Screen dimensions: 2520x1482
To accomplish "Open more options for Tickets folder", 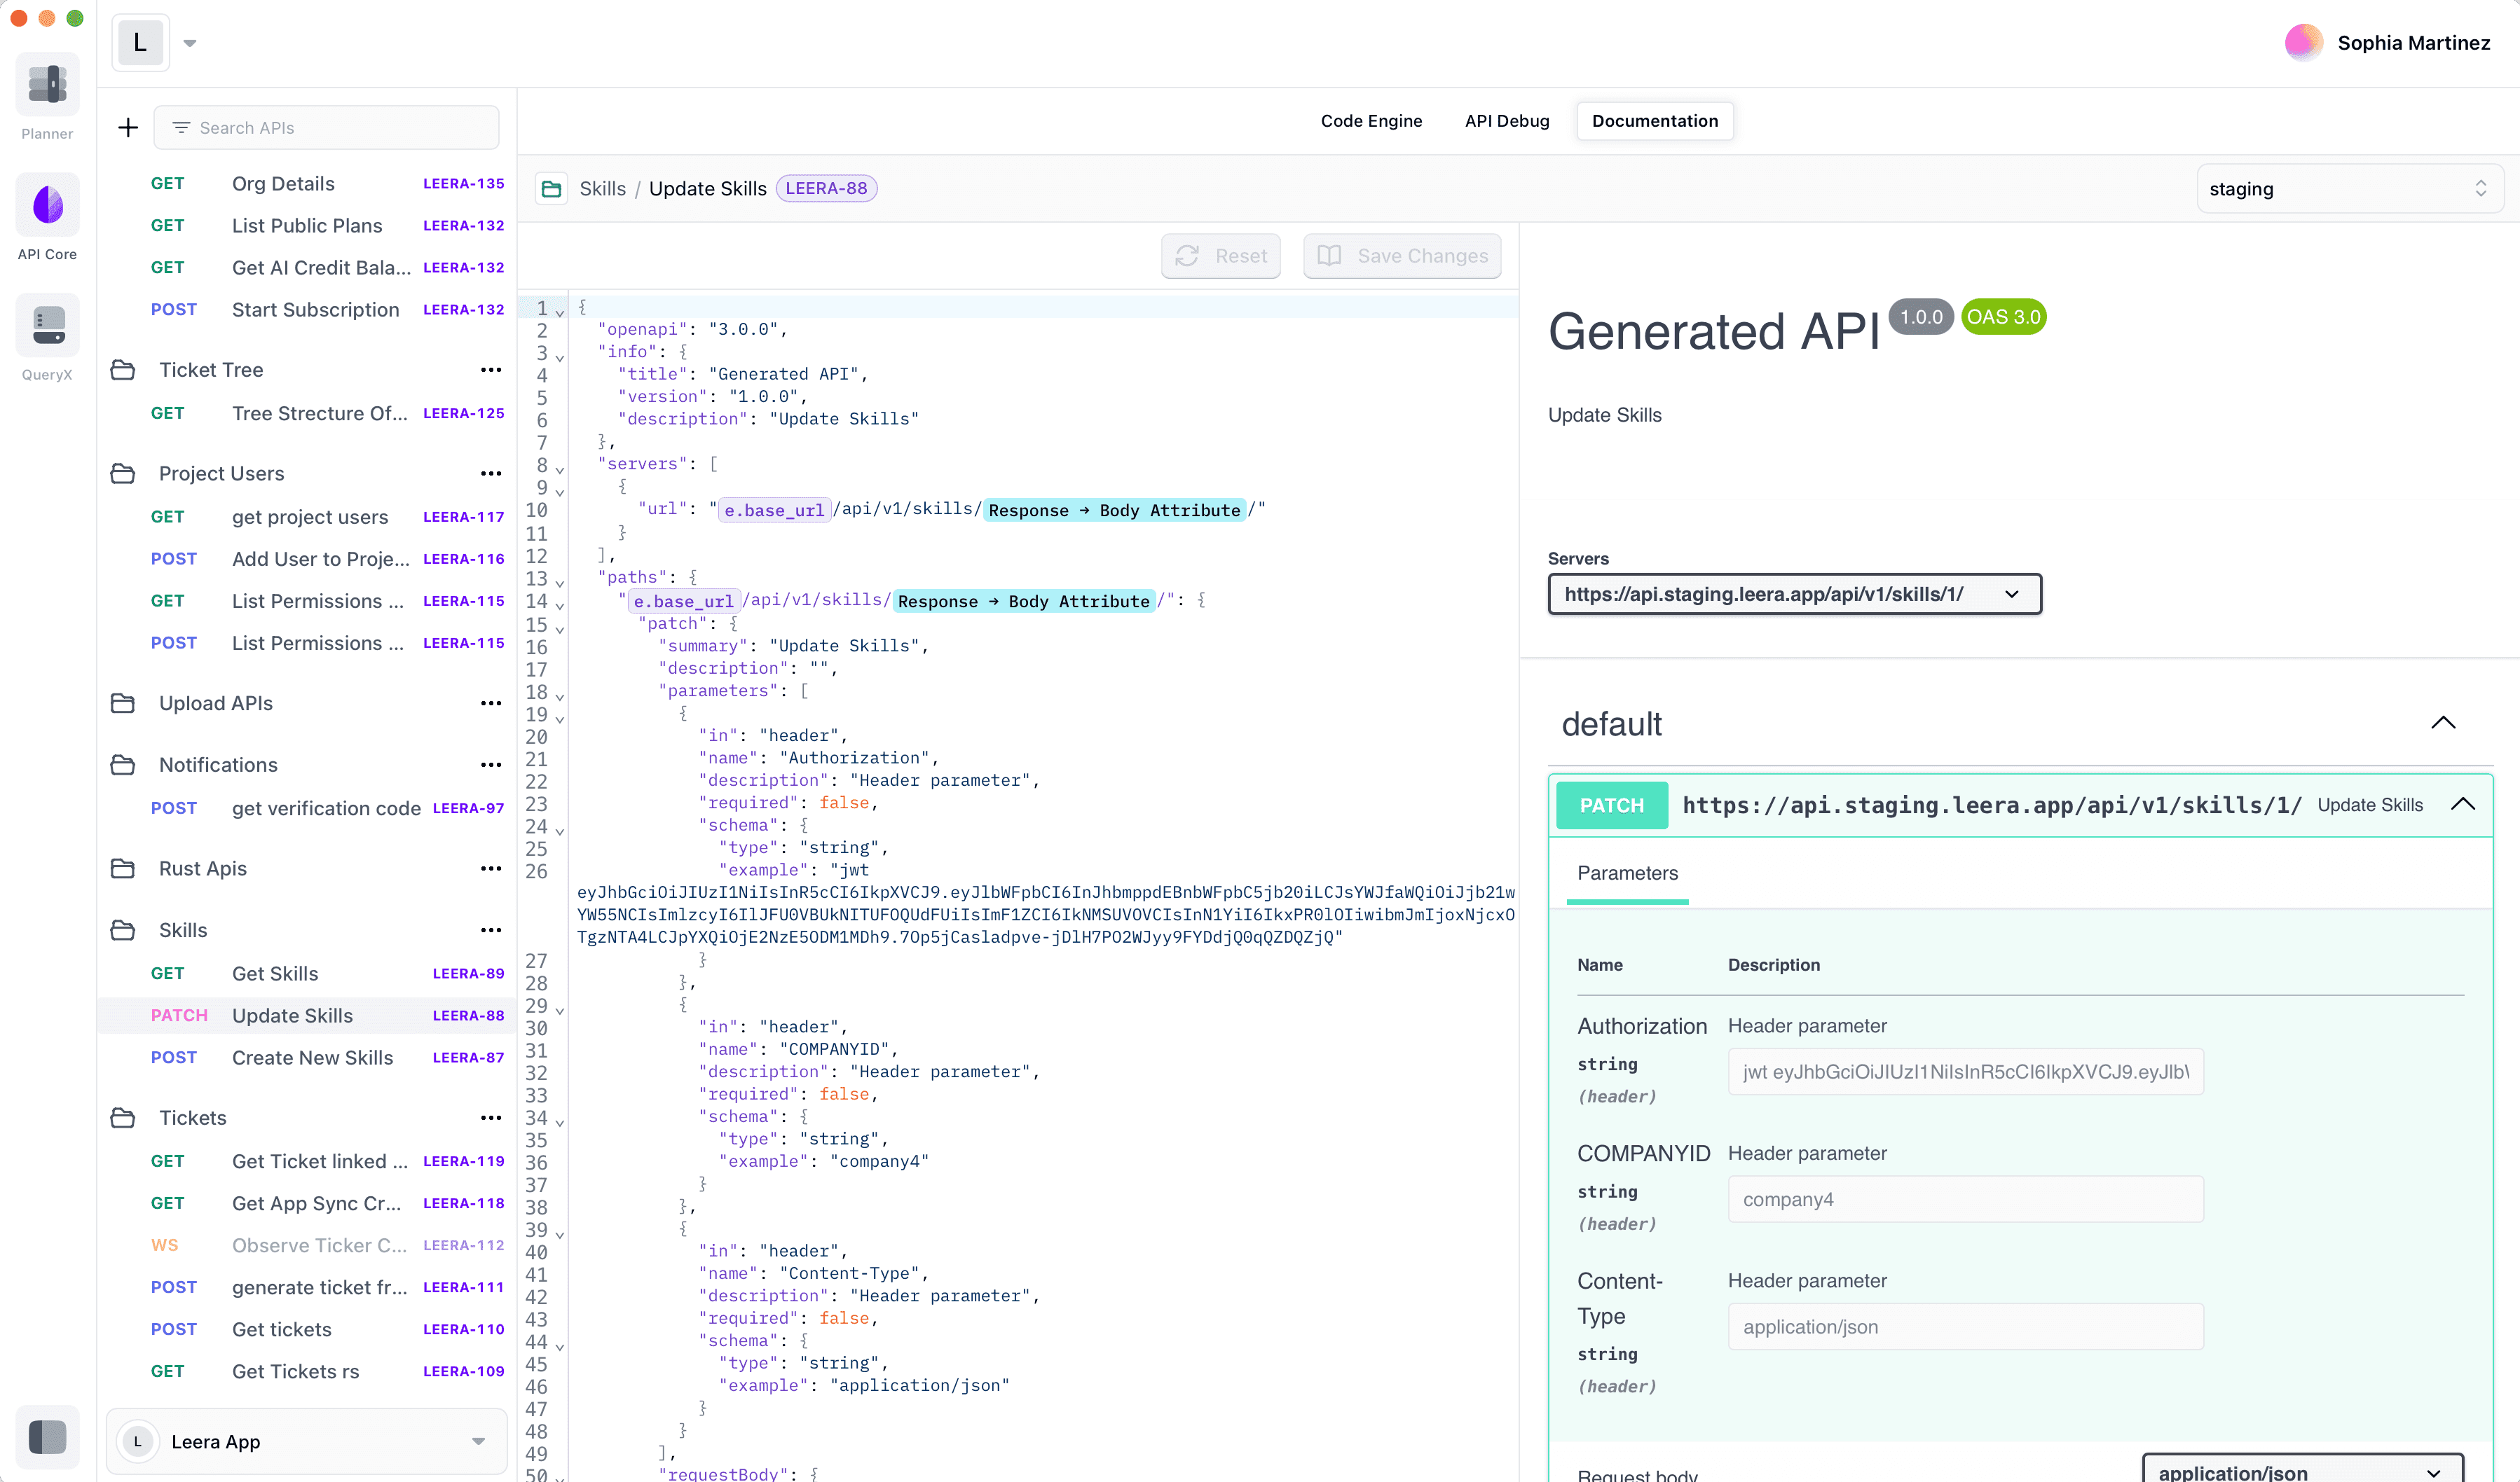I will tap(491, 1119).
